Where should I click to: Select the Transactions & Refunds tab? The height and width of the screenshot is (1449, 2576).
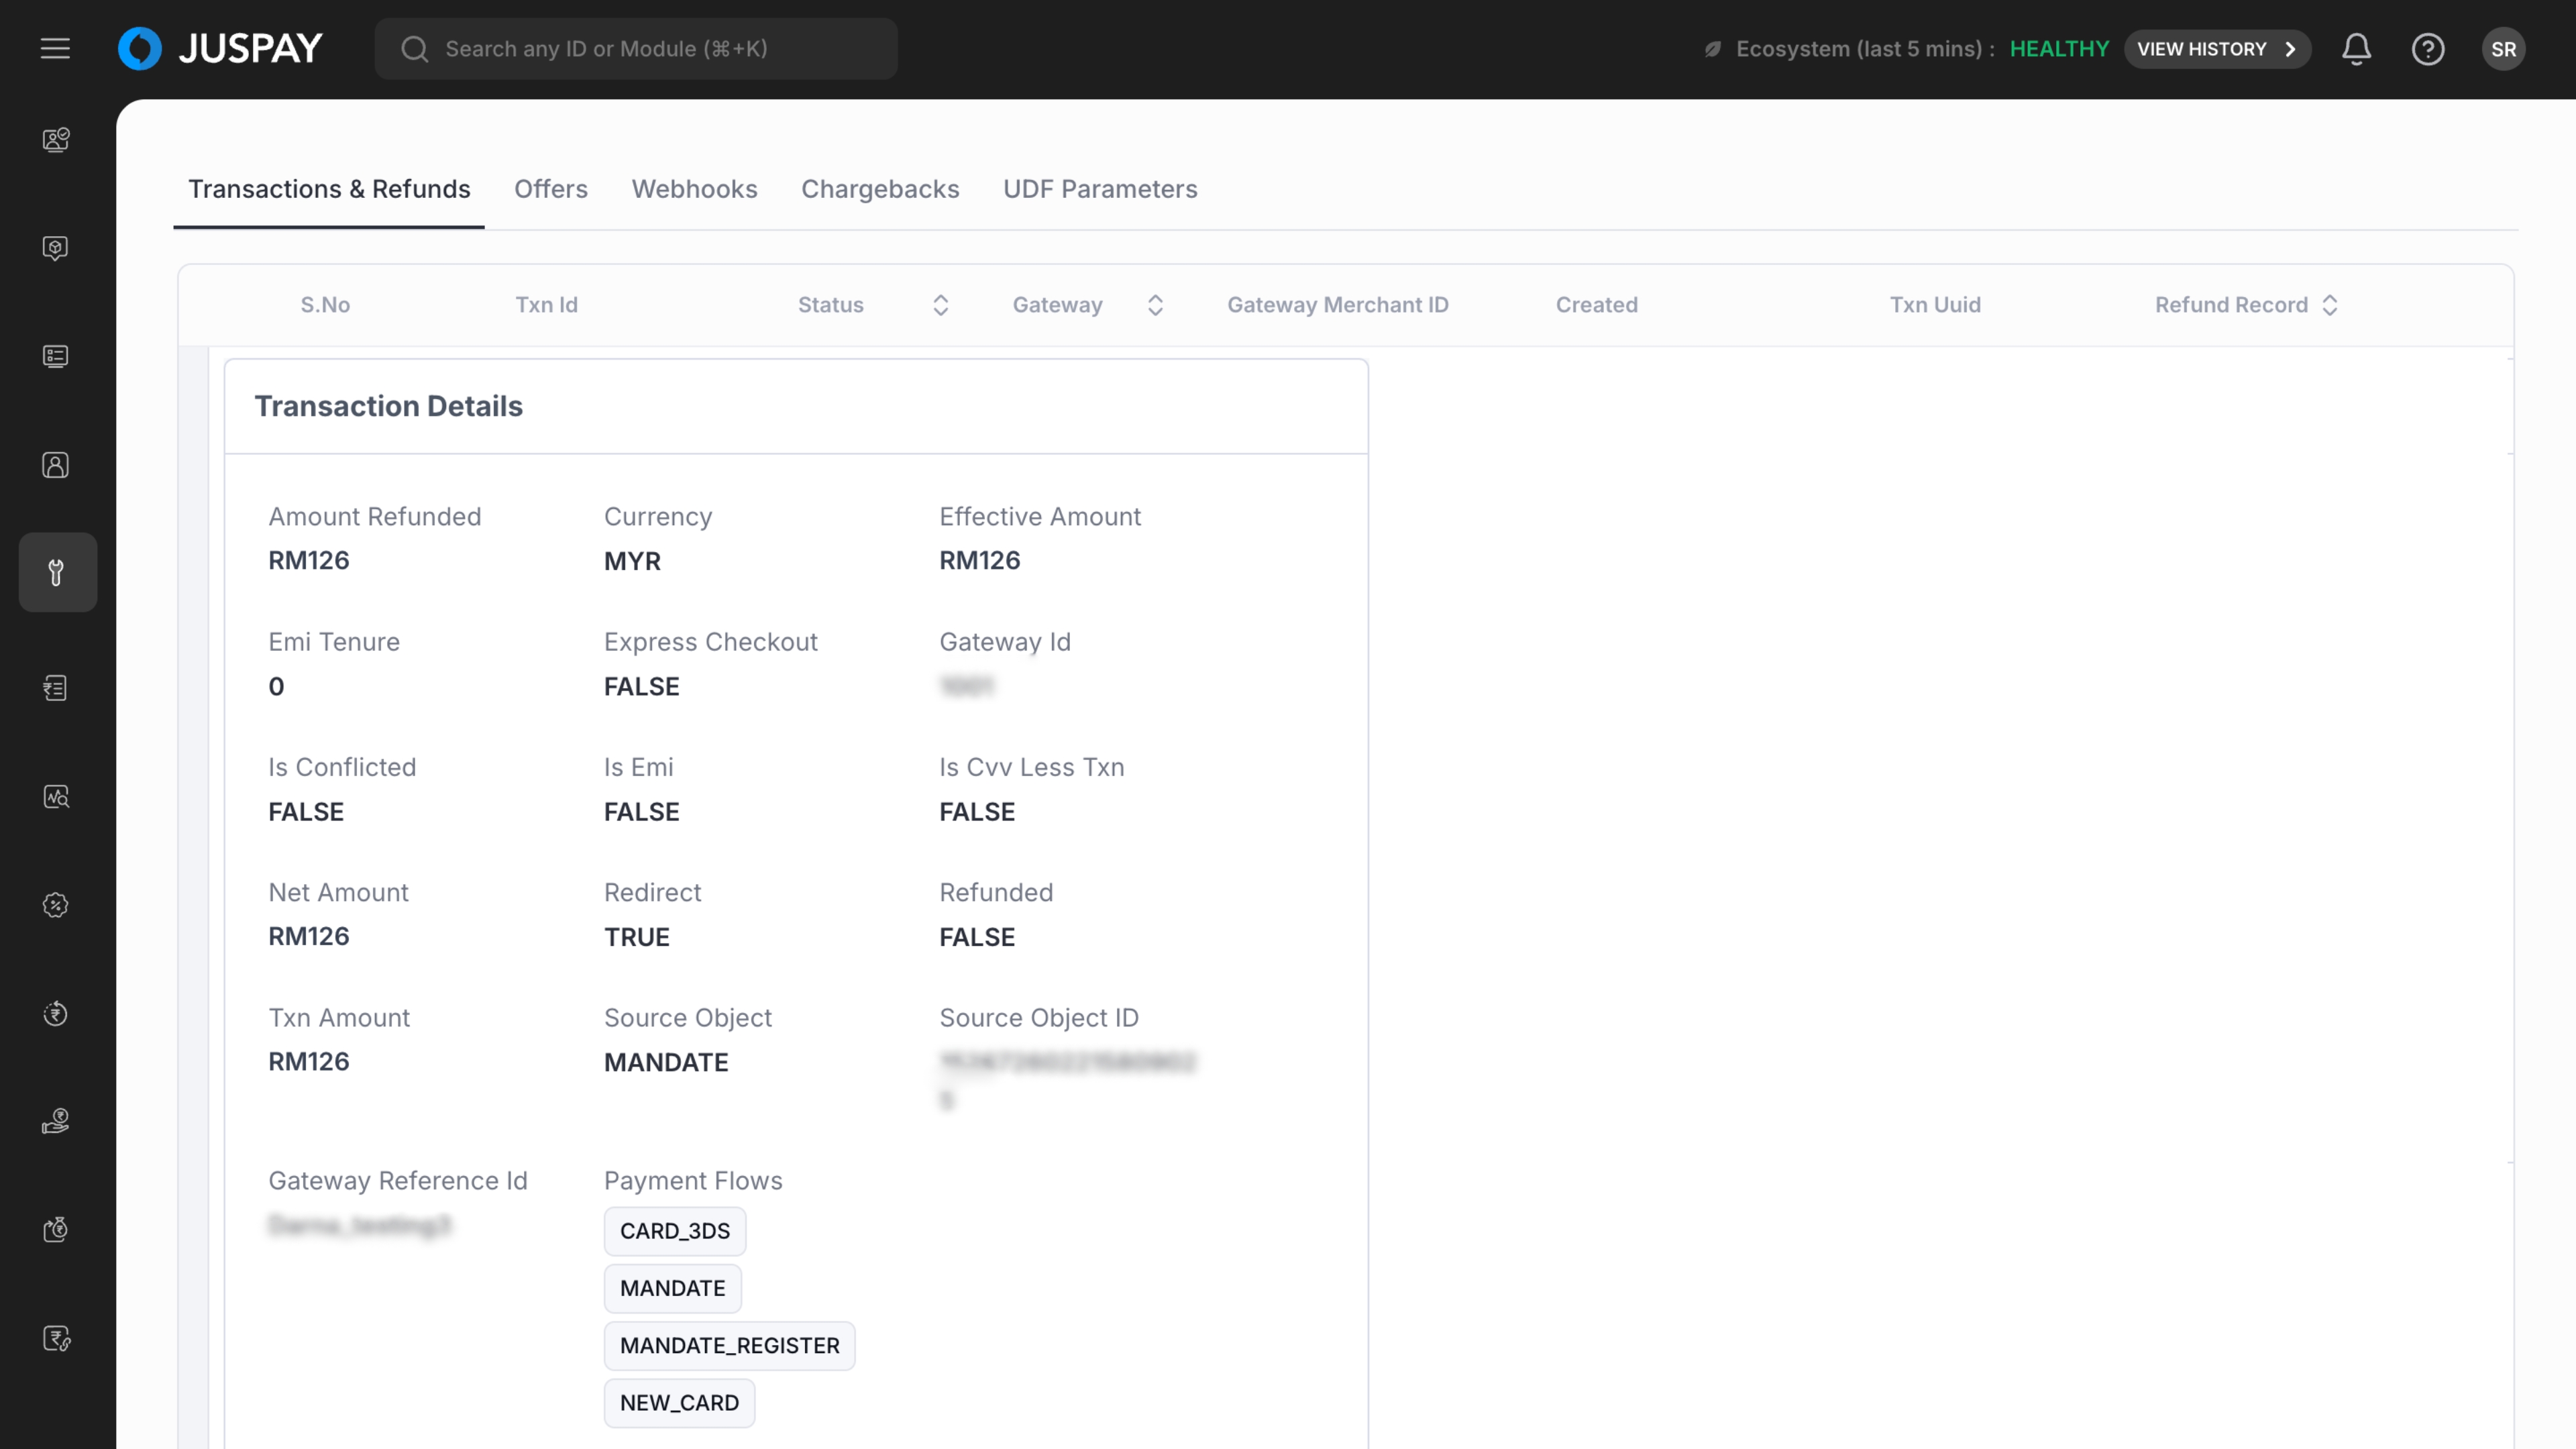[x=329, y=189]
